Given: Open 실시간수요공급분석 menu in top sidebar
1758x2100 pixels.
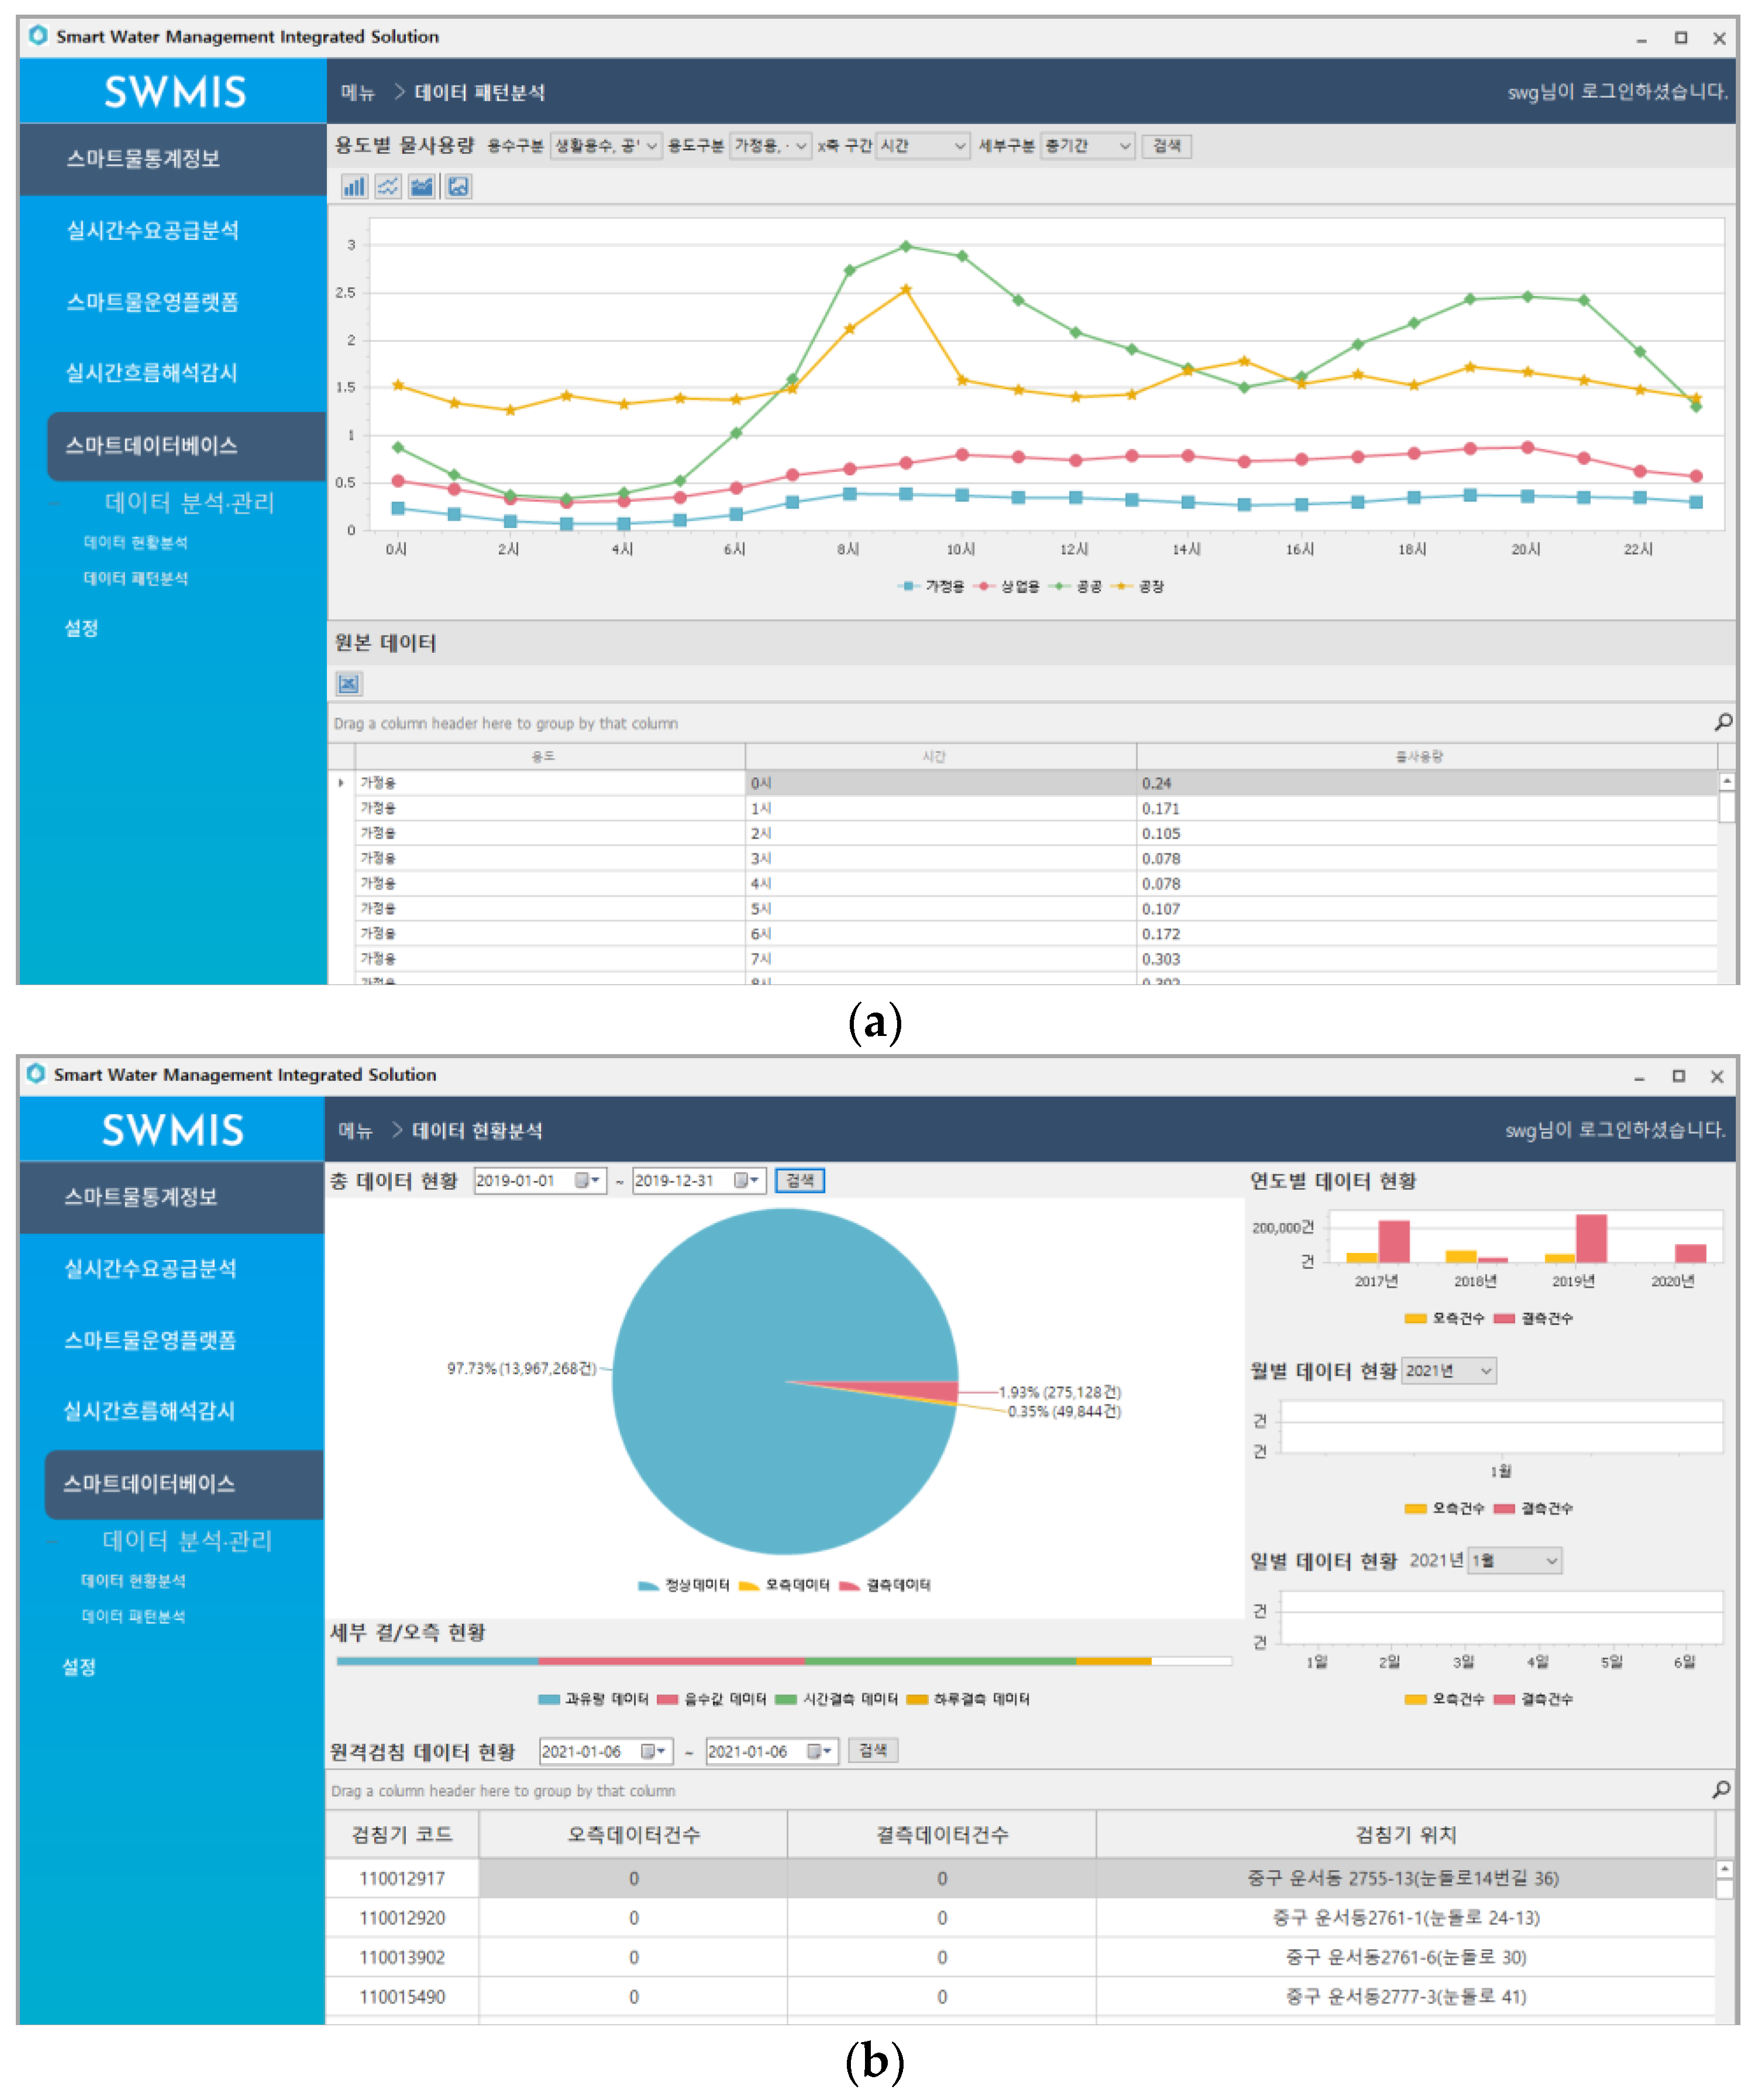Looking at the screenshot, I should (x=152, y=231).
